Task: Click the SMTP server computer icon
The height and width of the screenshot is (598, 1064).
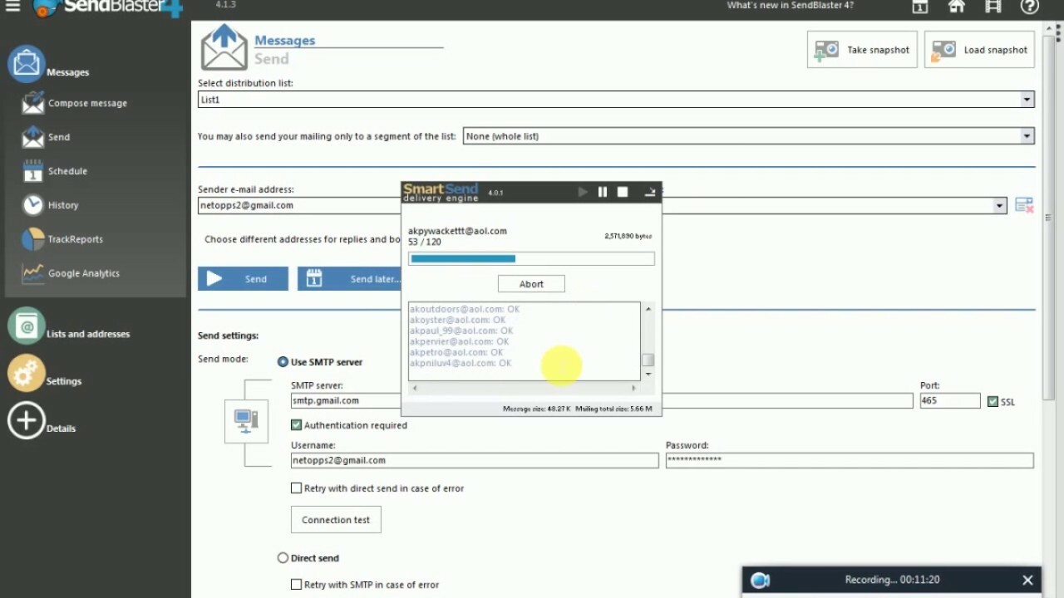Action: click(246, 421)
